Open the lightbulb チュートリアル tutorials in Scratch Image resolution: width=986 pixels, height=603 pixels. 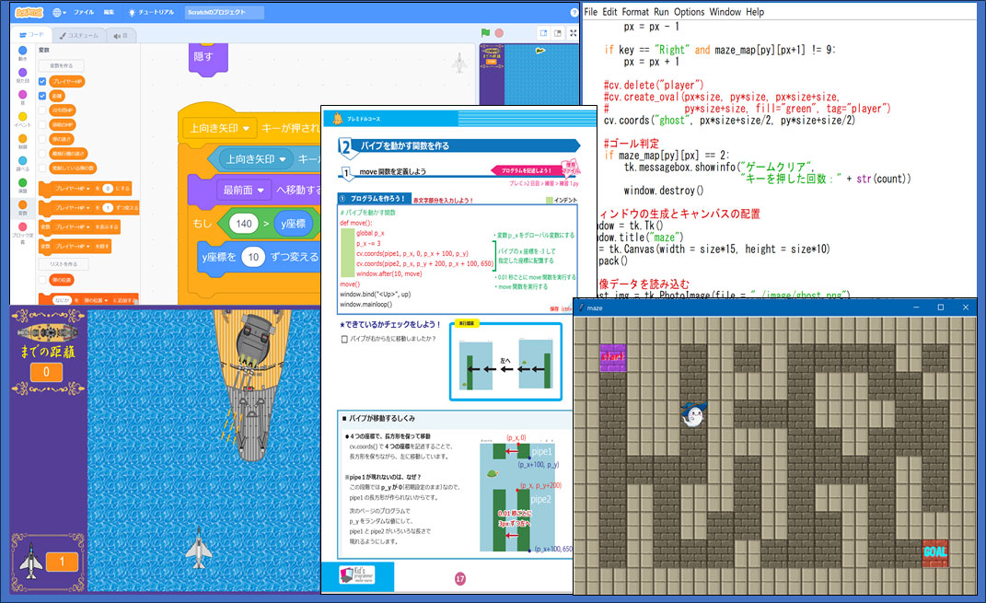151,13
